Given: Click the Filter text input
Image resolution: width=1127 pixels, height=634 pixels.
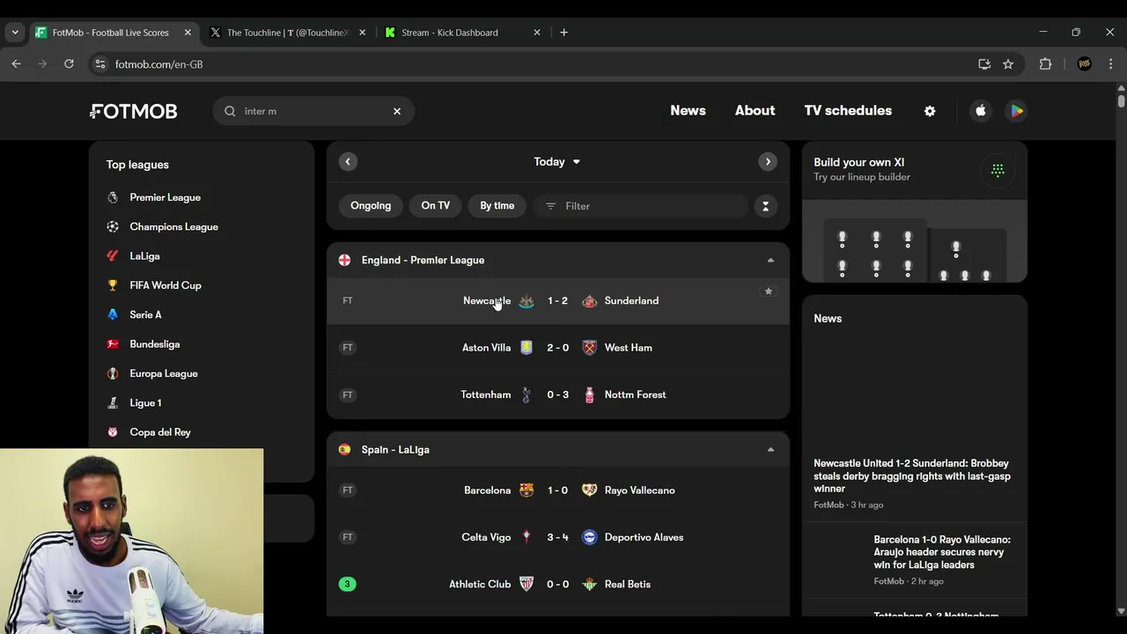Looking at the screenshot, I should [640, 206].
